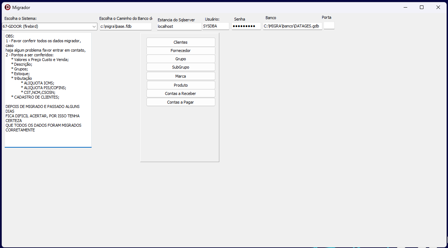Click into the Senha password field
This screenshot has width=448, height=248.
pyautogui.click(x=246, y=26)
